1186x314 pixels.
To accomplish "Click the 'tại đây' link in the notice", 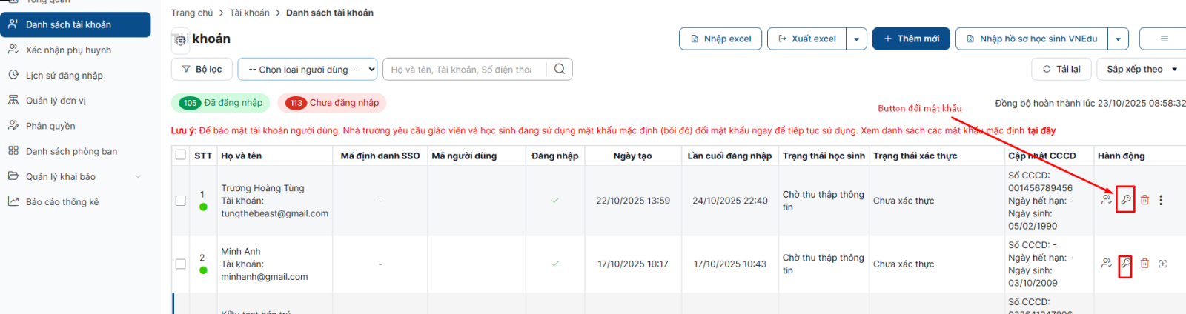I will coord(1041,130).
